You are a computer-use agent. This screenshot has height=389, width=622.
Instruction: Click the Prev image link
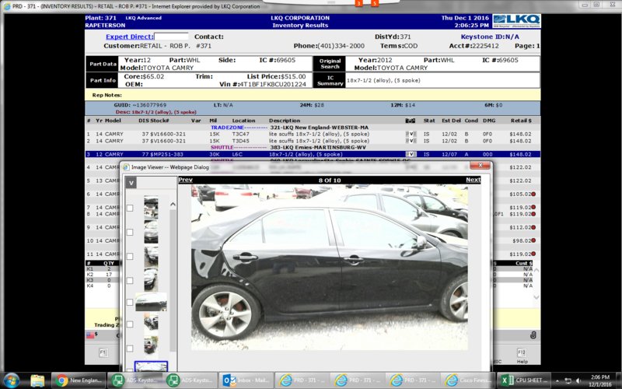point(185,180)
